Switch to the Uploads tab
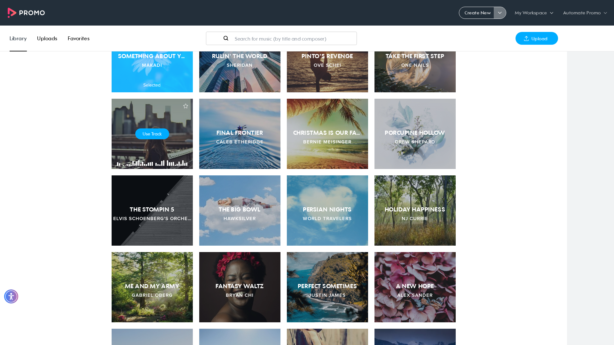Viewport: 614px width, 345px height. point(47,38)
